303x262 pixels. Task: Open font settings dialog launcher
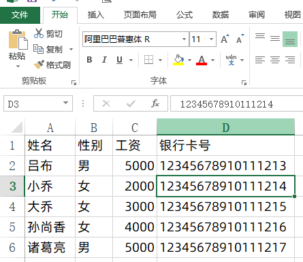244,83
